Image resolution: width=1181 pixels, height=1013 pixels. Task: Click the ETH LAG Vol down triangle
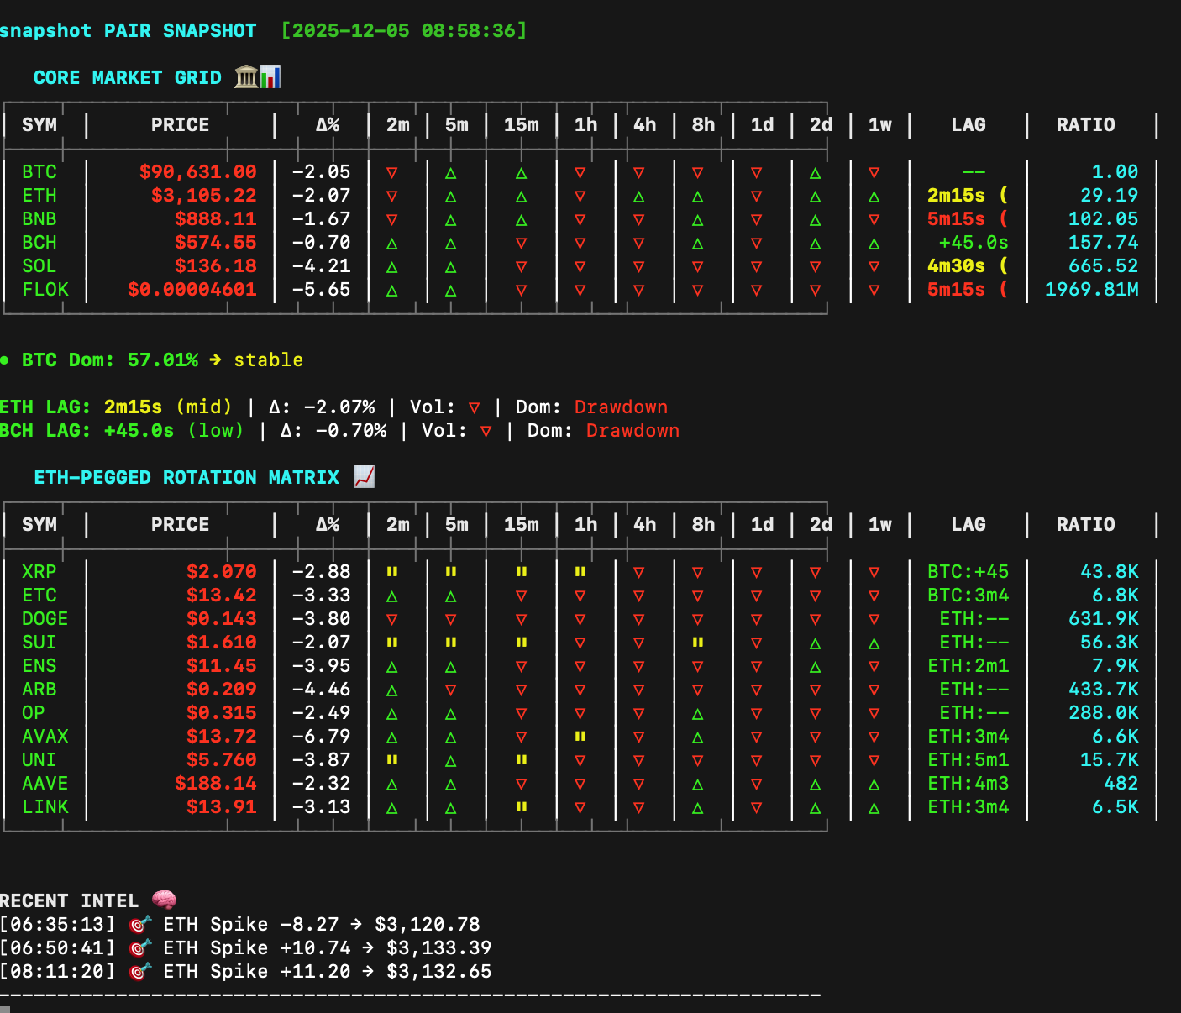point(475,408)
